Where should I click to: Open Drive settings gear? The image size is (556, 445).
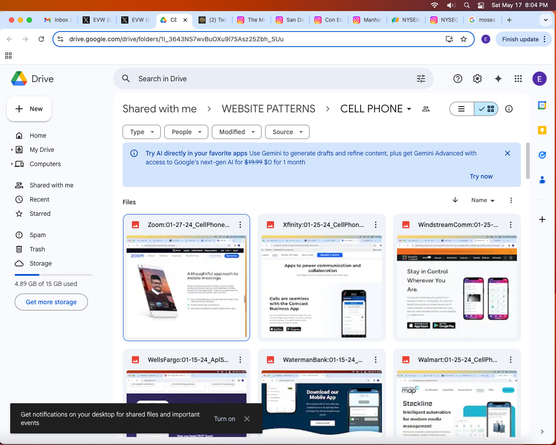477,79
